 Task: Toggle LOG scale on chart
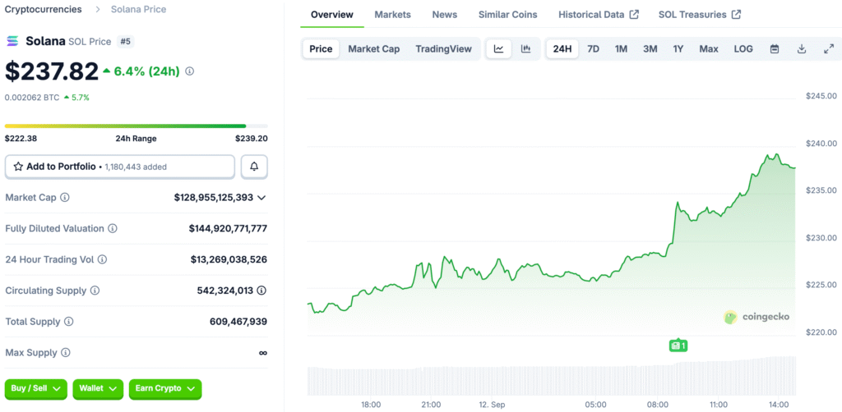(743, 49)
